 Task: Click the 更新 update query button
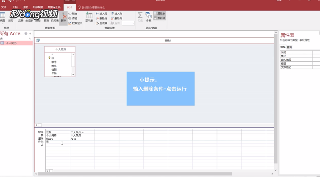pos(46,20)
